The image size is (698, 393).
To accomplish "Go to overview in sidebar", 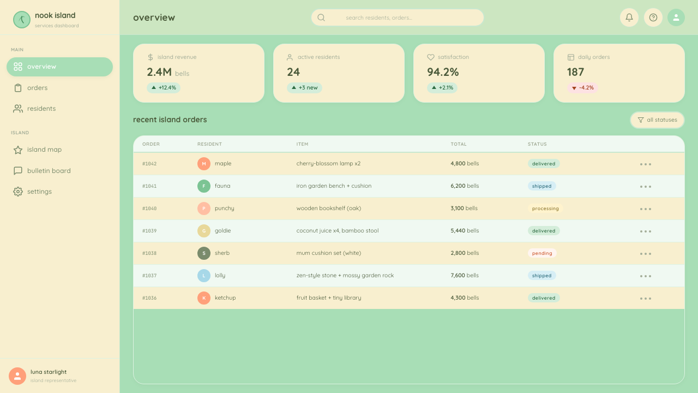I will point(60,67).
